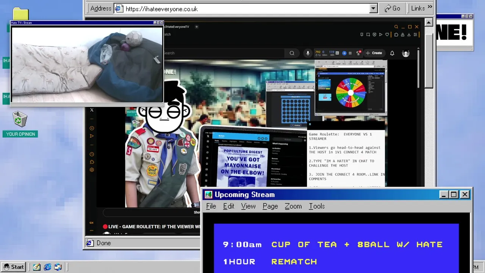Minimize the Hate TV- Stream window
The height and width of the screenshot is (273, 485).
click(x=155, y=23)
